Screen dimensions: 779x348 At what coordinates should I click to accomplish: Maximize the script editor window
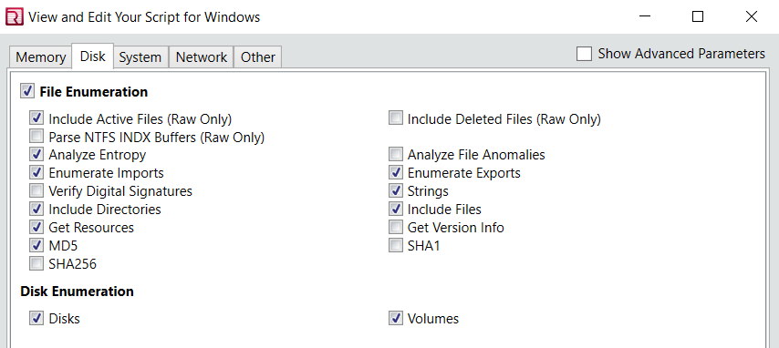tap(698, 17)
